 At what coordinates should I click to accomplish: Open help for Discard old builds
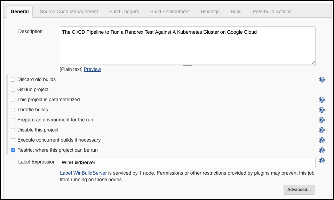pos(321,80)
